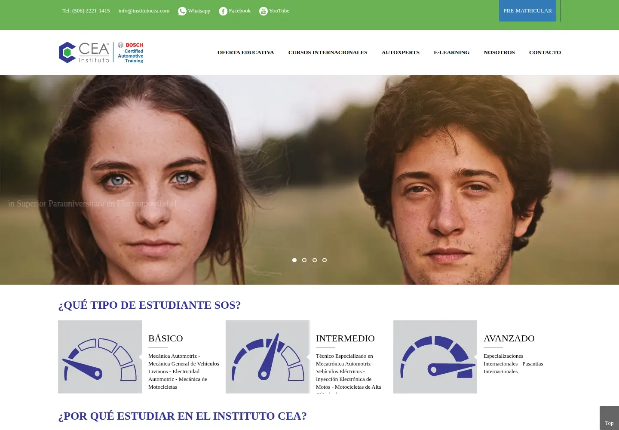Go to the third slide dot
Viewport: 619px width, 430px height.
(x=315, y=260)
